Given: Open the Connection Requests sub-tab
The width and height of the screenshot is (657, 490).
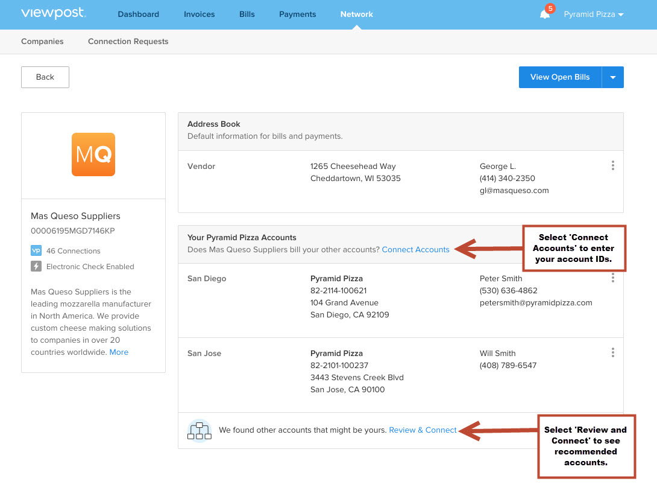Looking at the screenshot, I should [x=128, y=41].
